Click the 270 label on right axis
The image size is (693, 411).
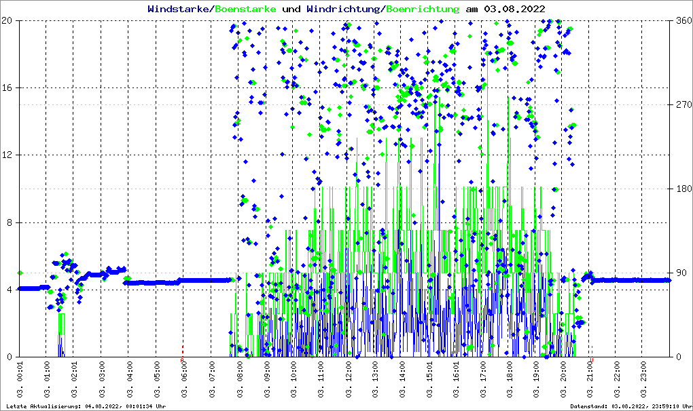(683, 104)
